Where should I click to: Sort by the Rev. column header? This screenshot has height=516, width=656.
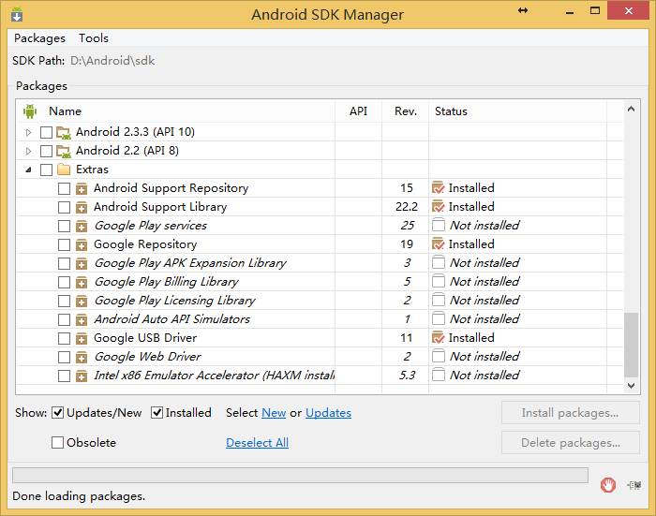[406, 111]
